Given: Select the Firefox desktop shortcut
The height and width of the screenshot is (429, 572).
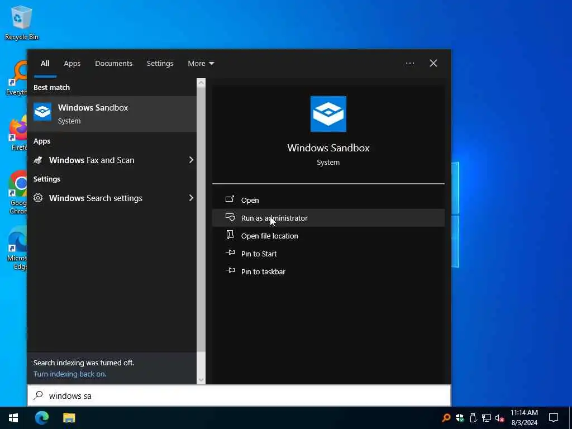Looking at the screenshot, I should pyautogui.click(x=18, y=133).
